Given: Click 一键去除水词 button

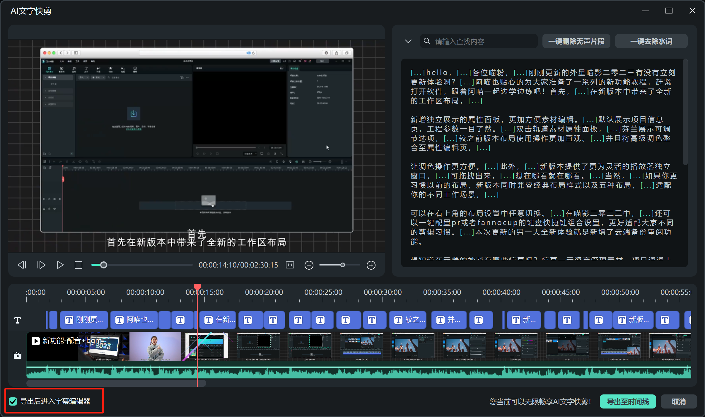Looking at the screenshot, I should (651, 41).
